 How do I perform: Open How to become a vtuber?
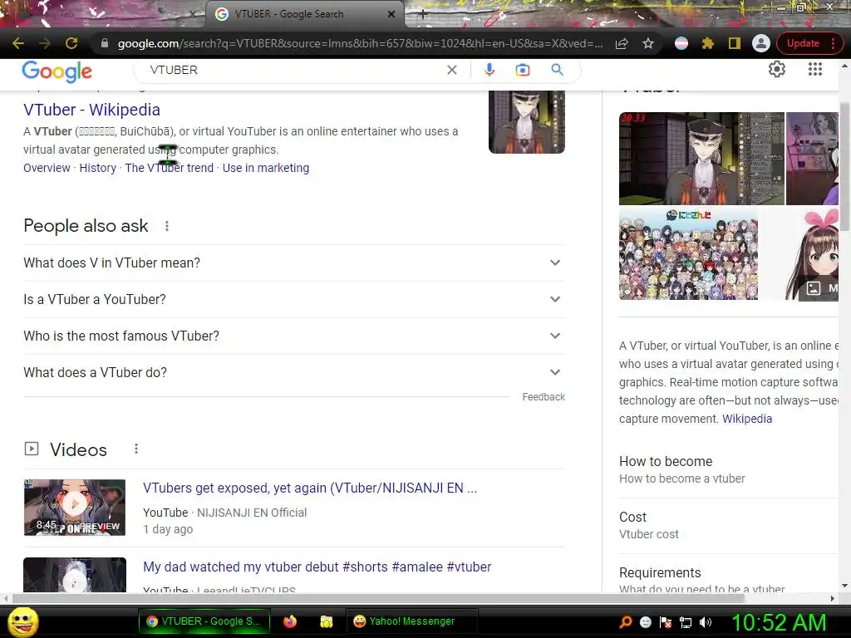click(x=728, y=470)
